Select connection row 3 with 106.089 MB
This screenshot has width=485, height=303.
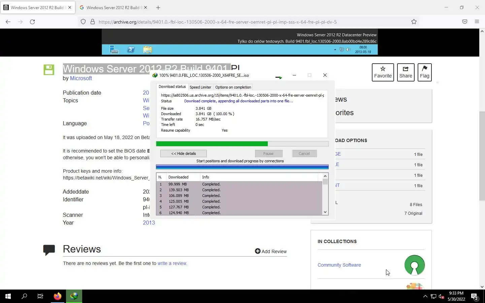(x=239, y=196)
